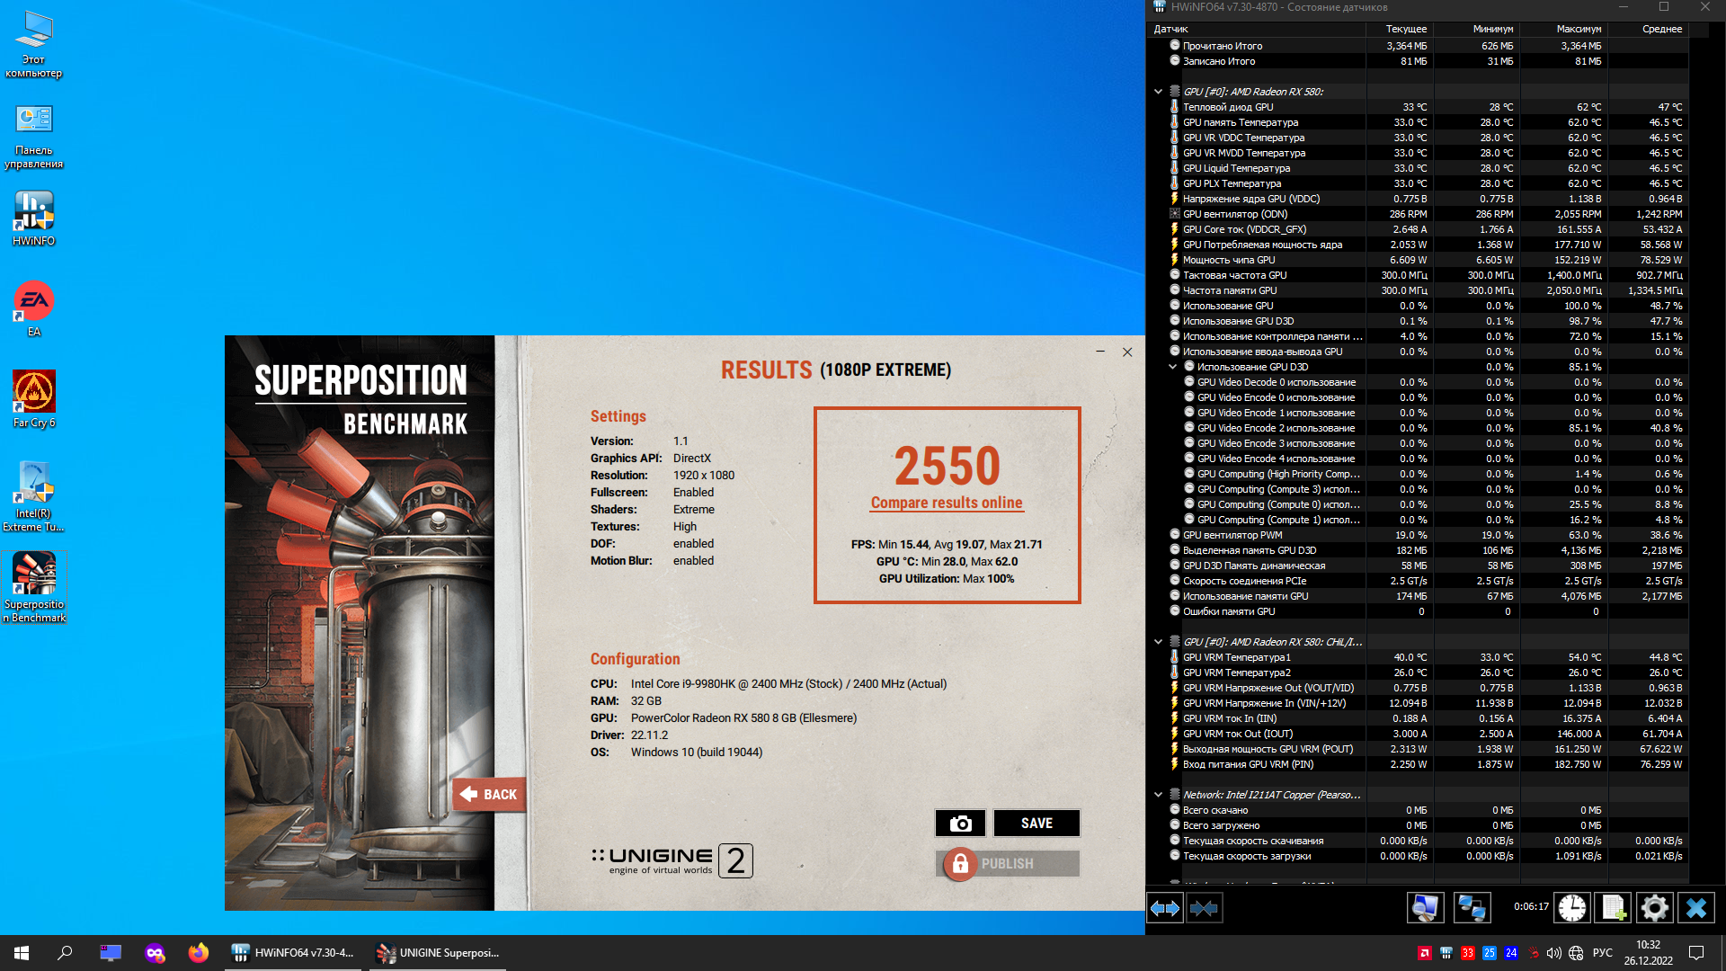Go back using the BACK button
This screenshot has height=971, width=1726.
point(490,794)
